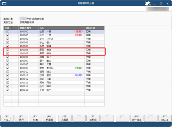Click the 教職員番号順 sort method text
The width and height of the screenshot is (172, 127).
click(27, 22)
